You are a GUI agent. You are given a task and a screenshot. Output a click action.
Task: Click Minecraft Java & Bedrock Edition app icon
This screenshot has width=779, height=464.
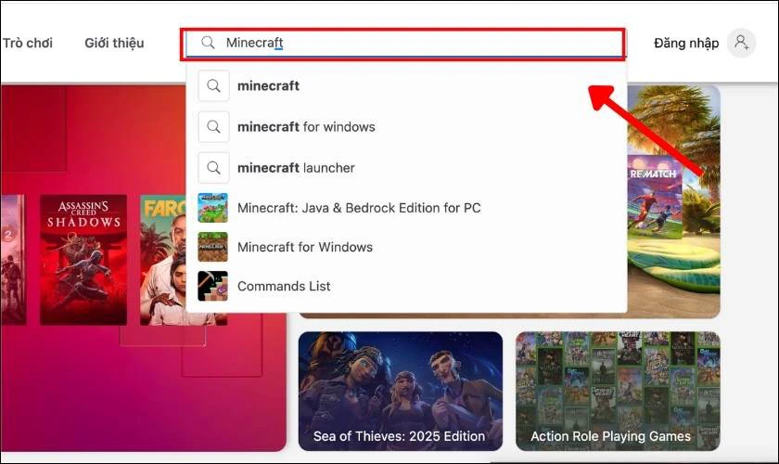click(x=212, y=208)
